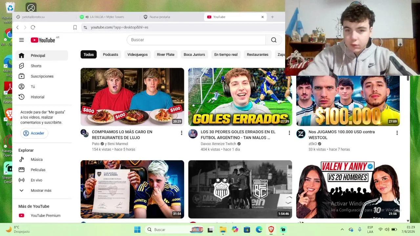This screenshot has width=420, height=236.
Task: Play the restaurantes de lujo thumbnail
Action: pyautogui.click(x=132, y=97)
